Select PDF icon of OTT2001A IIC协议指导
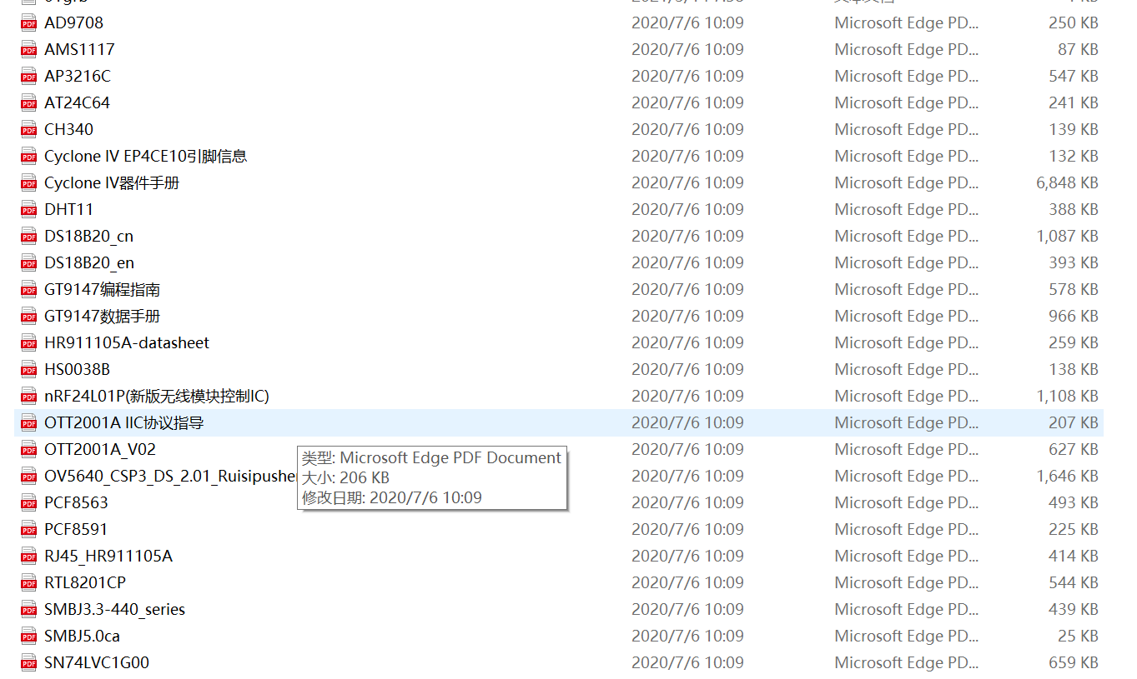This screenshot has height=679, width=1137. coord(29,423)
